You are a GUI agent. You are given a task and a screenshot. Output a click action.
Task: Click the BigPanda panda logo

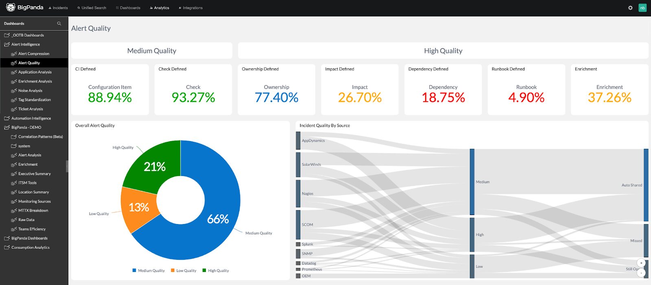coord(11,7)
